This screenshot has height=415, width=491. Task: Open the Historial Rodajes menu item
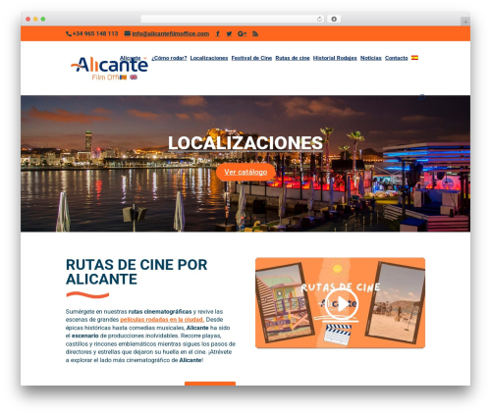[x=335, y=58]
